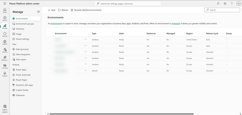The image size is (242, 115).
Task: Open the app launcher waffle icon
Action: pyautogui.click(x=5, y=3)
